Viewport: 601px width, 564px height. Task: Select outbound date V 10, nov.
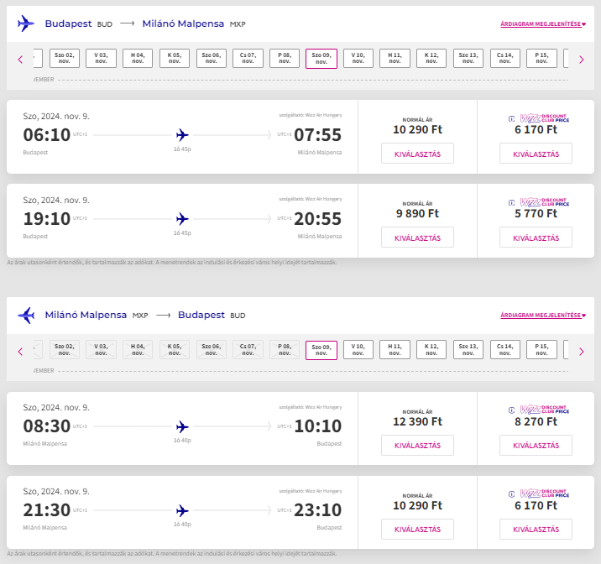[x=358, y=58]
